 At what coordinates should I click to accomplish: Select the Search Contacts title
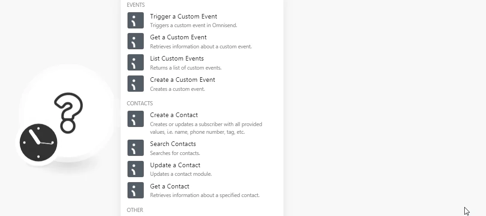[x=173, y=144]
